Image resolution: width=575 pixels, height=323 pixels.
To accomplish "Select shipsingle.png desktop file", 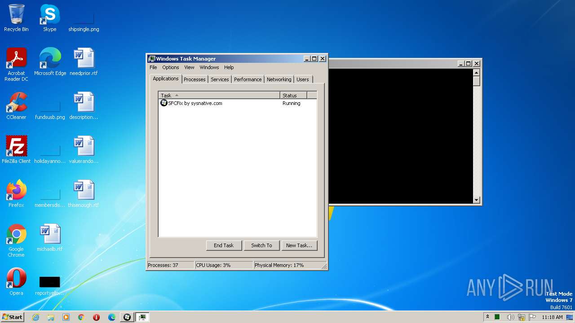I will (x=84, y=18).
